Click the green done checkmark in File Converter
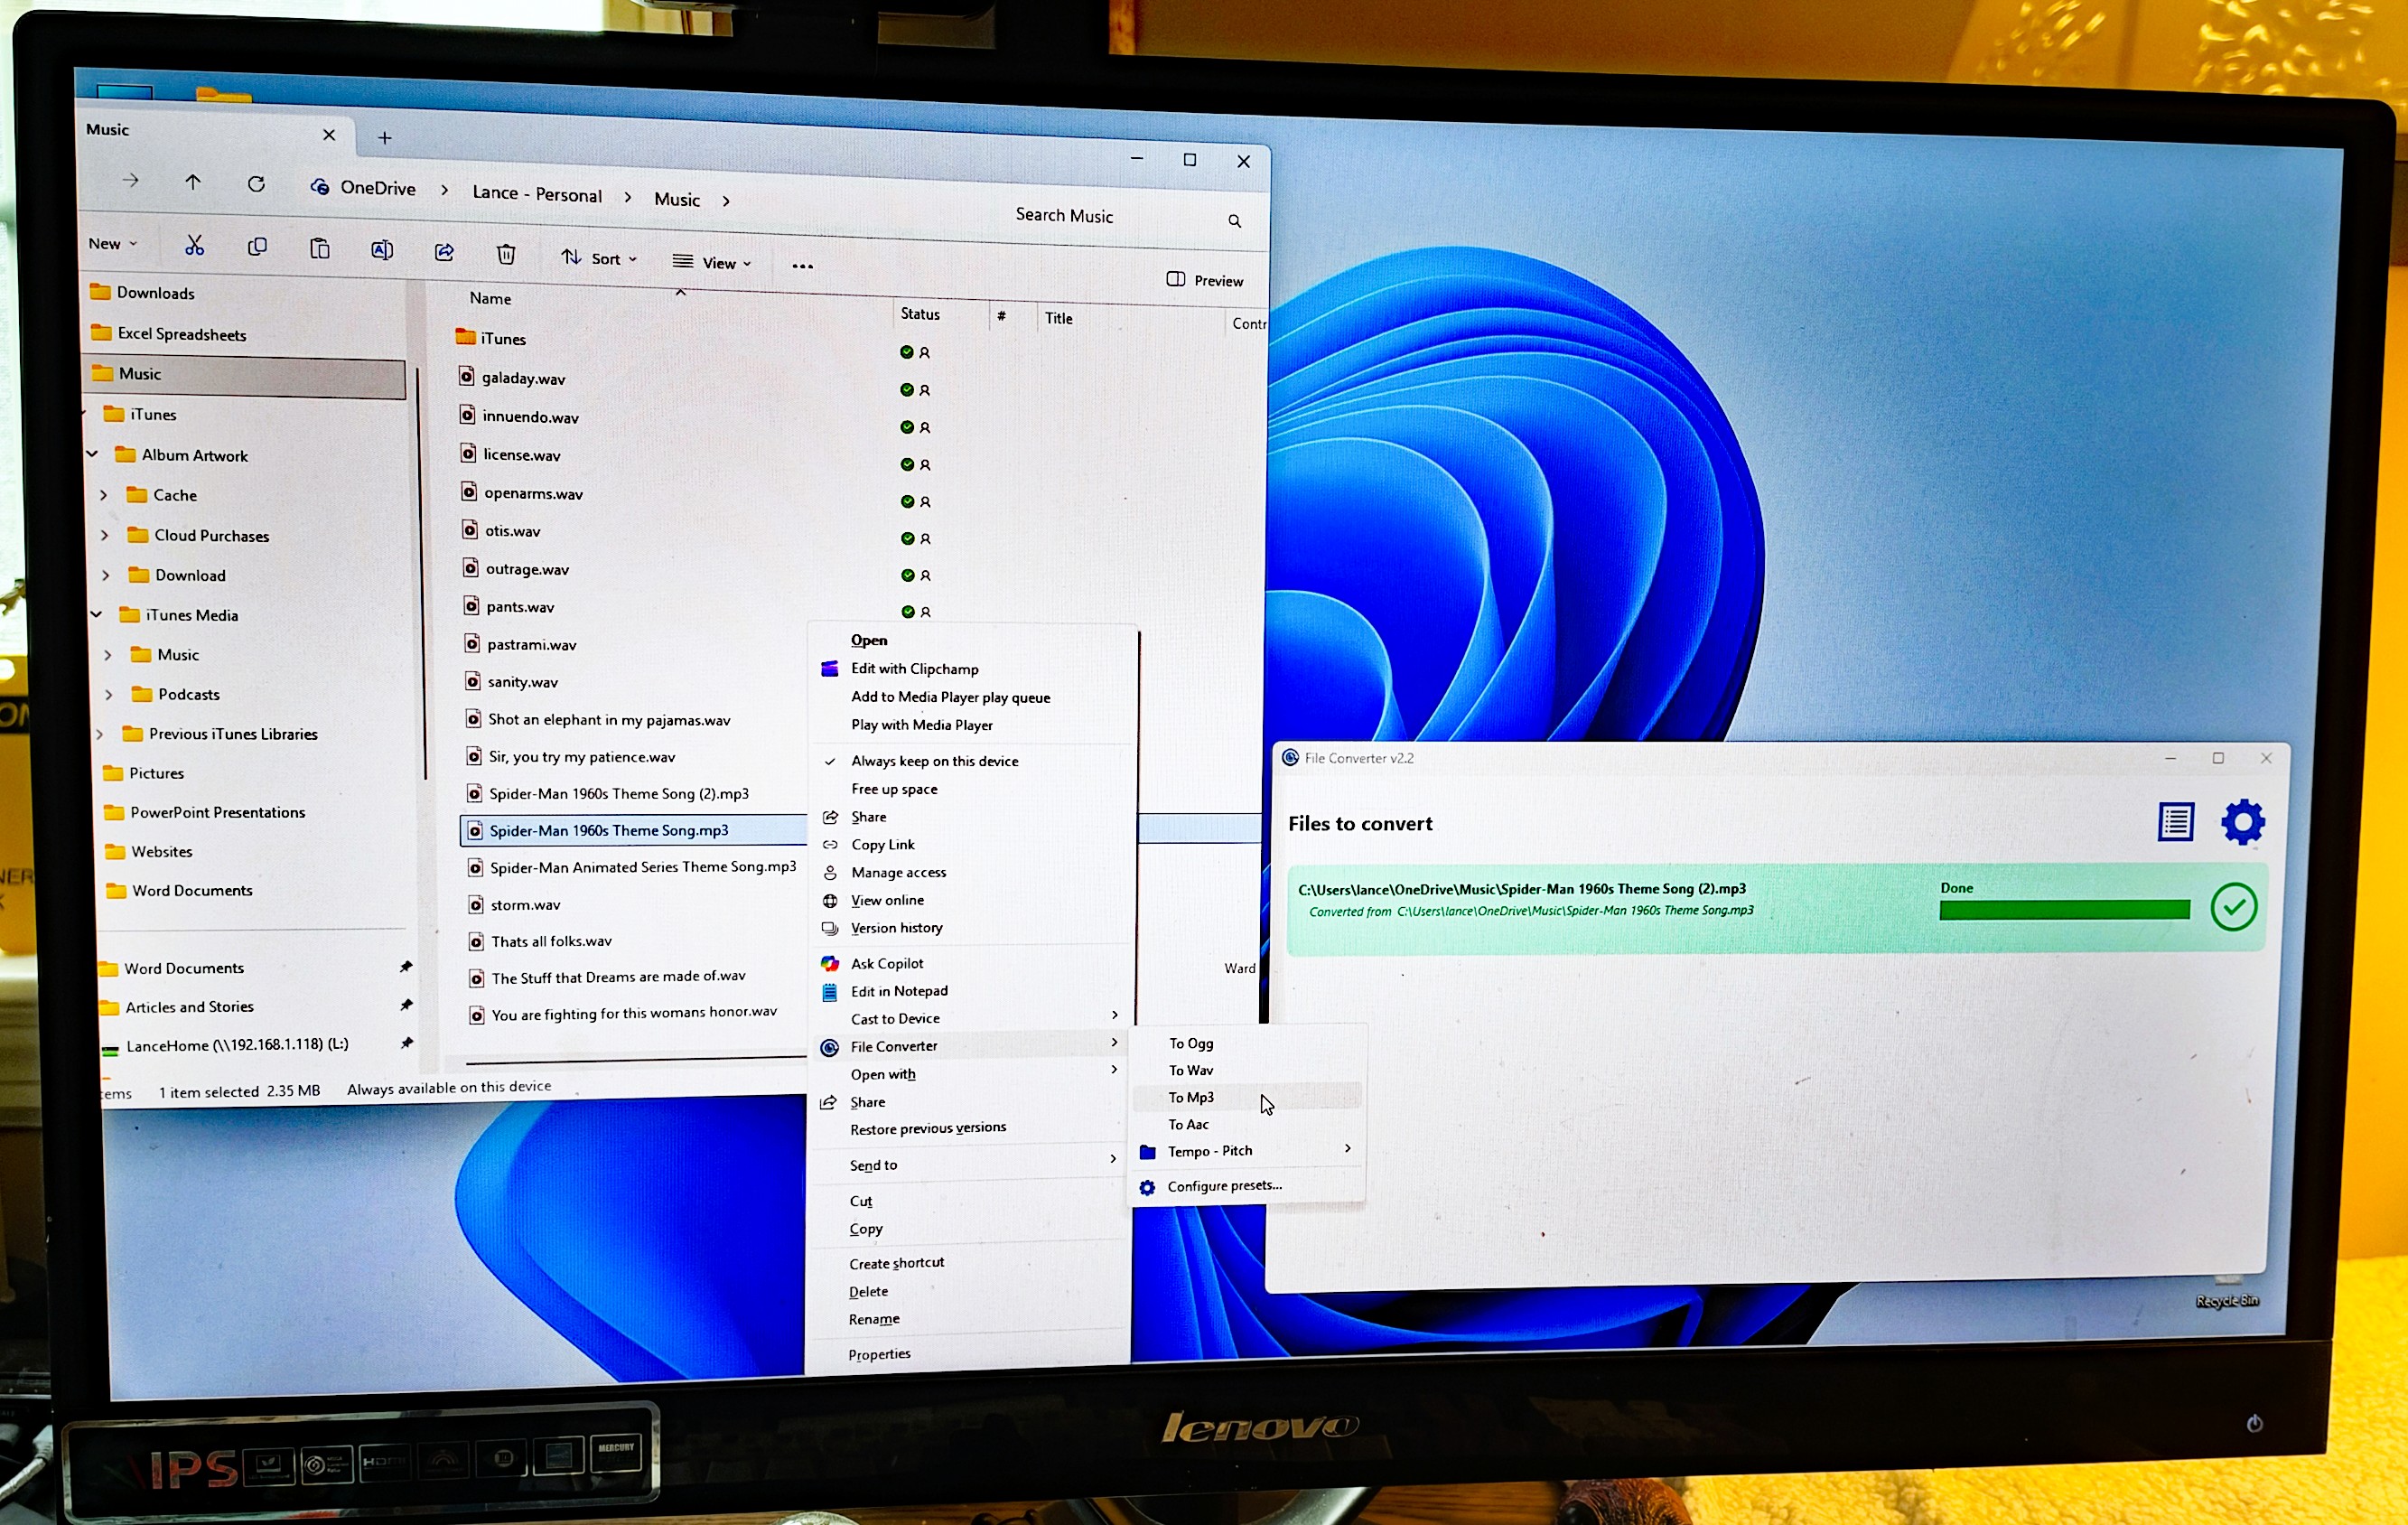Screen dimensions: 2408x1525 click(2233, 907)
